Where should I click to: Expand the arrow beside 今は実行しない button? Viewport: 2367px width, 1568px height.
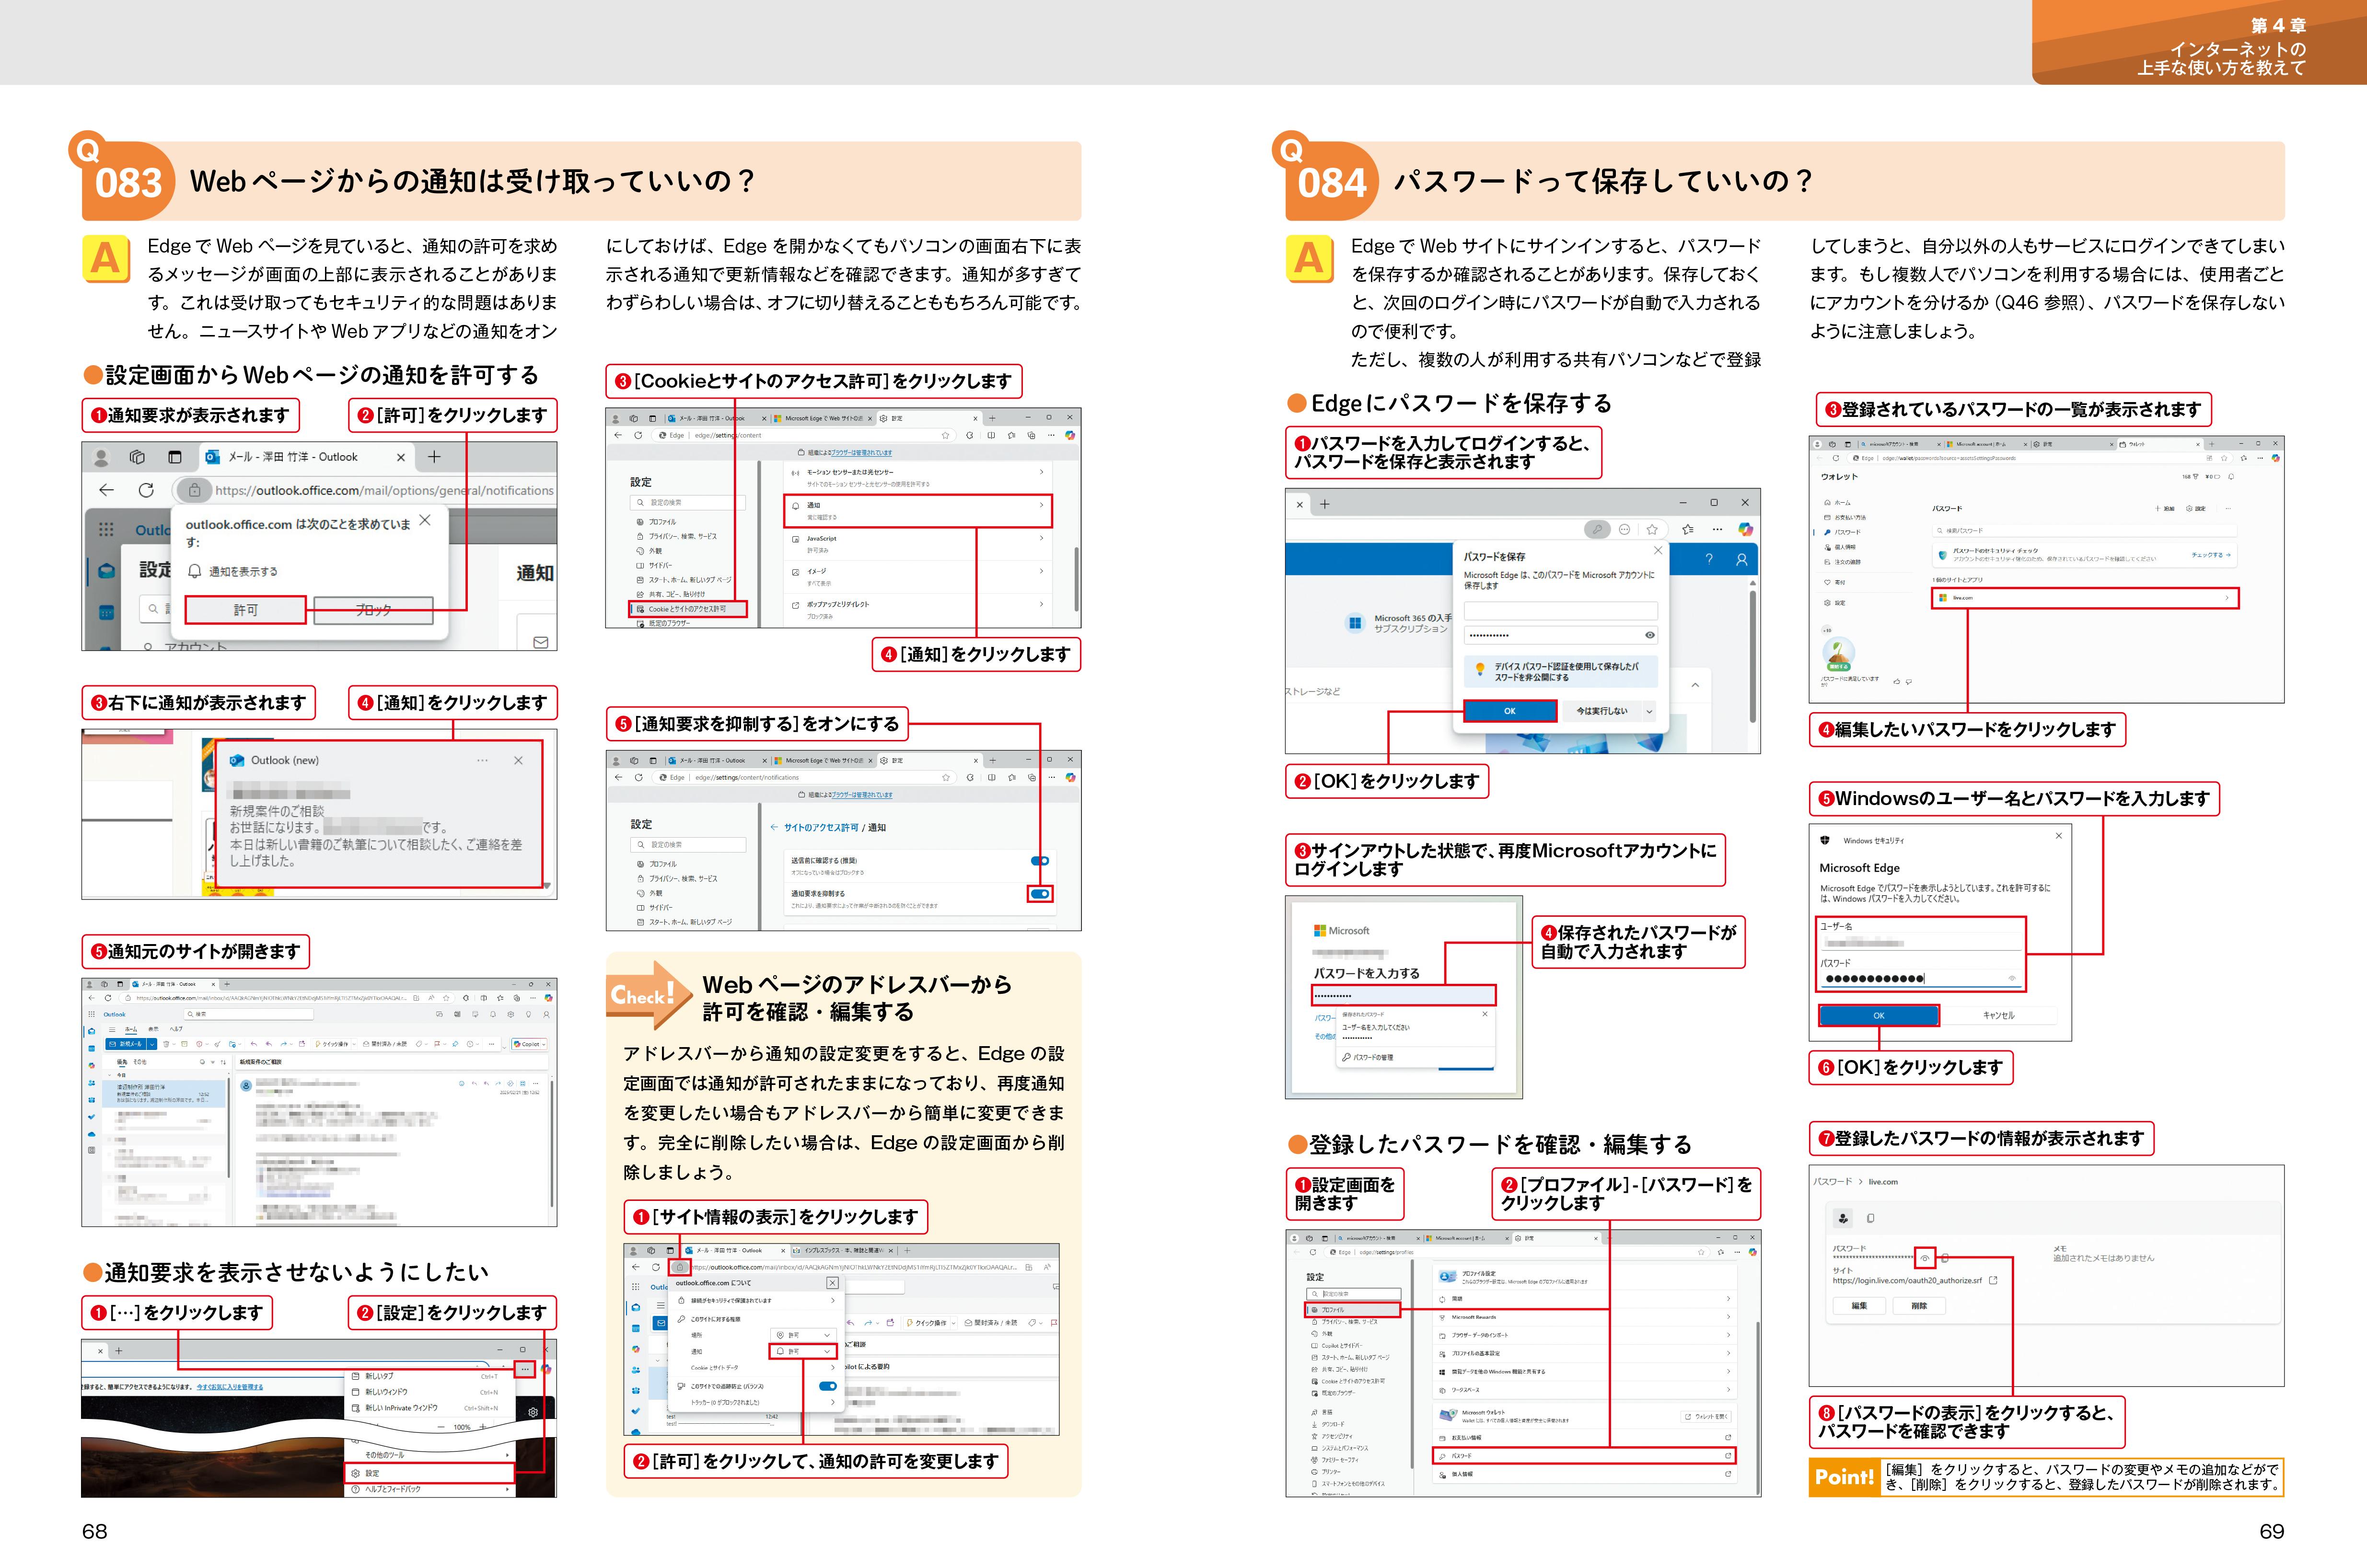pyautogui.click(x=1649, y=711)
